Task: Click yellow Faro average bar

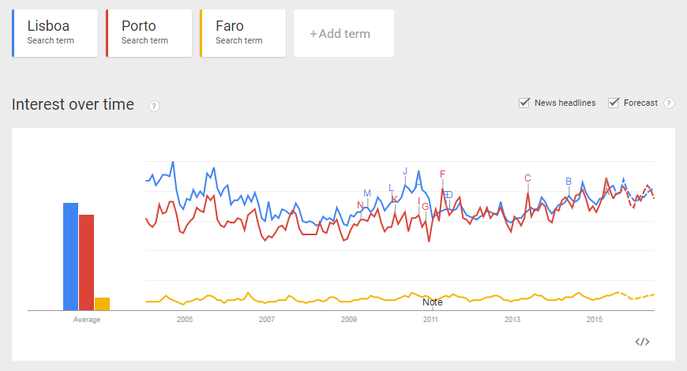Action: (102, 304)
